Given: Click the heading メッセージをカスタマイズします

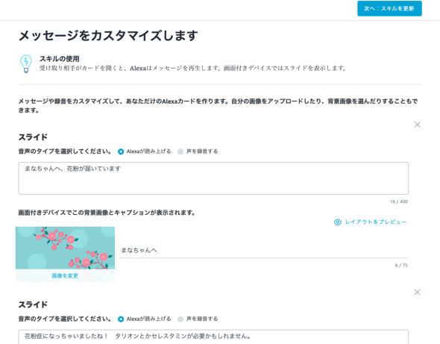Looking at the screenshot, I should point(108,36).
